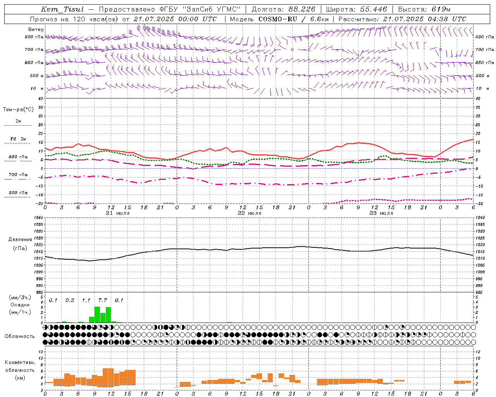
Task: Click the line sample under temperature '850 гПа' legend
Action: click(x=18, y=161)
